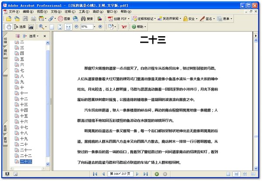Click the Open file folder icon
Image resolution: width=262 pixels, height=181 pixels.
[x=9, y=18]
